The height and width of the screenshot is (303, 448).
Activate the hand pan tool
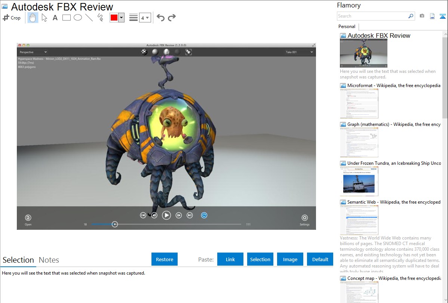pyautogui.click(x=33, y=18)
